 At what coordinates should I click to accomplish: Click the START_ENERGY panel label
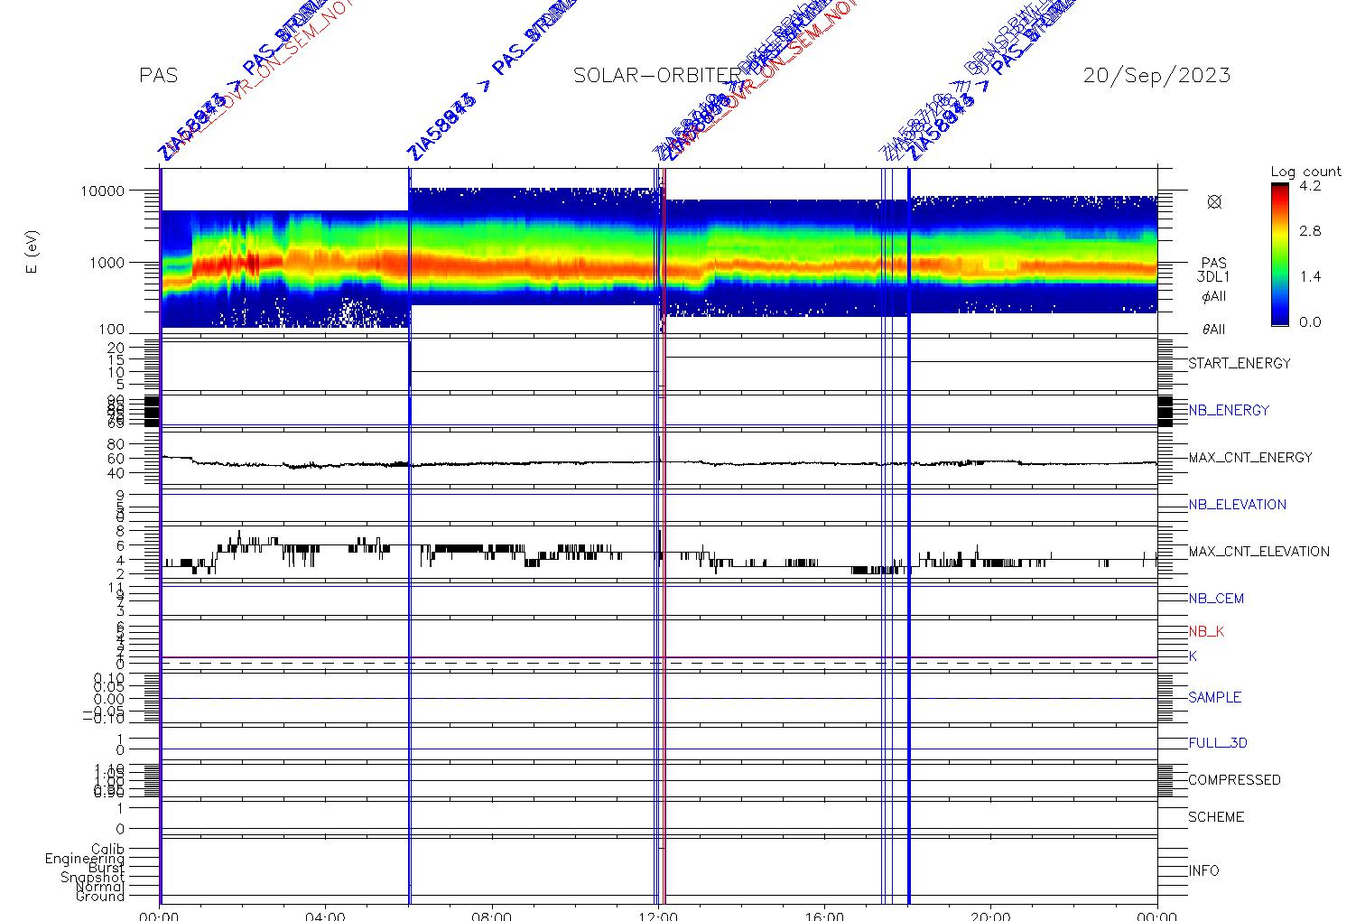1240,363
